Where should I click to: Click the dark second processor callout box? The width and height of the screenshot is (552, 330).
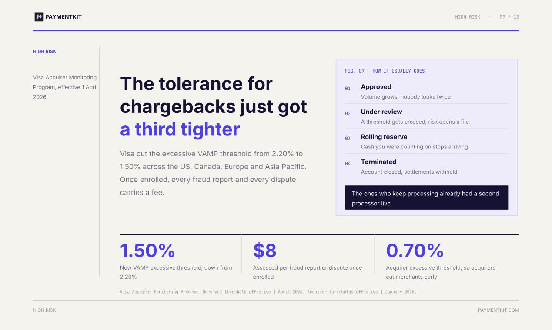426,198
